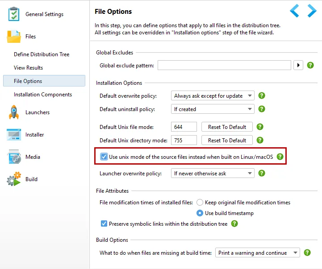Reset Unix directory mode to default

(227, 140)
